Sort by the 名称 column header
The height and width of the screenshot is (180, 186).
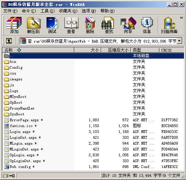pyautogui.click(x=38, y=50)
